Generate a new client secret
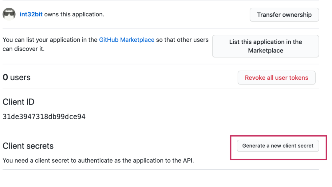The width and height of the screenshot is (332, 187). click(x=278, y=146)
